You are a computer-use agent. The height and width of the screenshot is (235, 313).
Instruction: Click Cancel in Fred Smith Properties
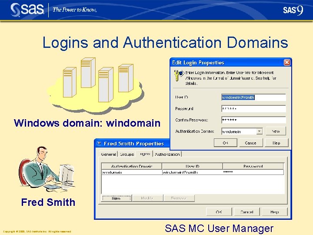(247, 212)
